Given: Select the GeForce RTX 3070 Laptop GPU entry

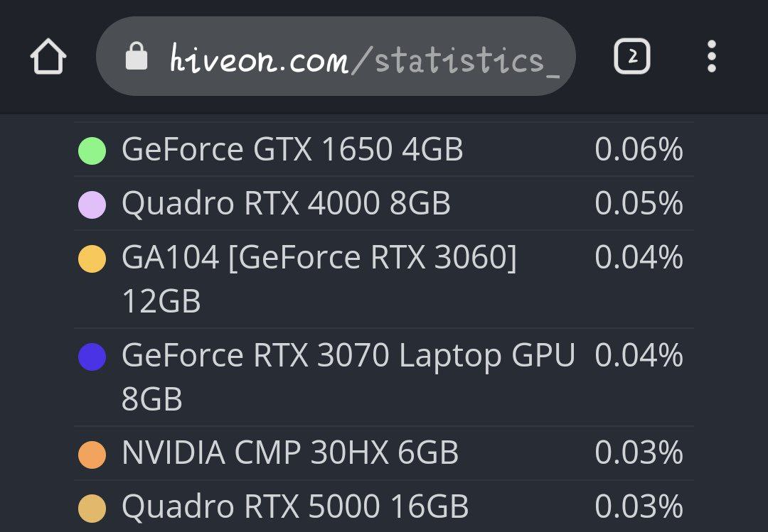Looking at the screenshot, I should (x=348, y=377).
